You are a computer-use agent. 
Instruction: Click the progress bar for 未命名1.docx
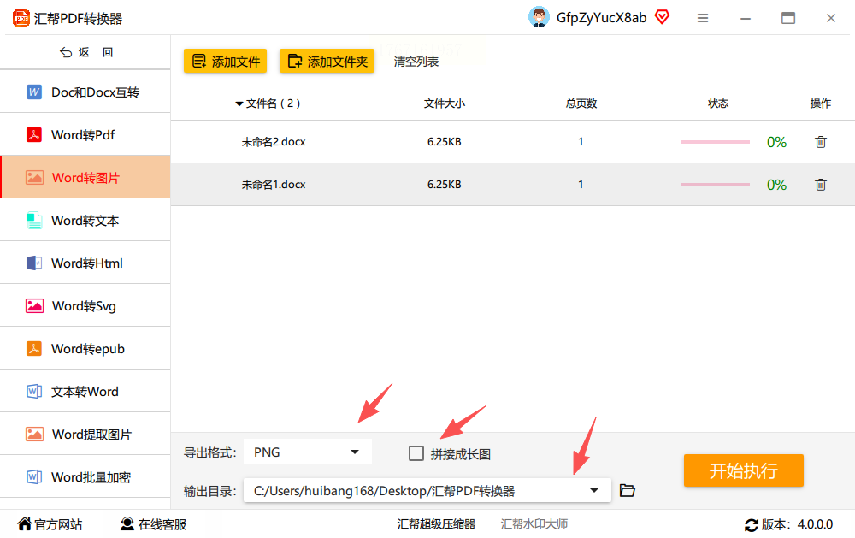[x=716, y=185]
